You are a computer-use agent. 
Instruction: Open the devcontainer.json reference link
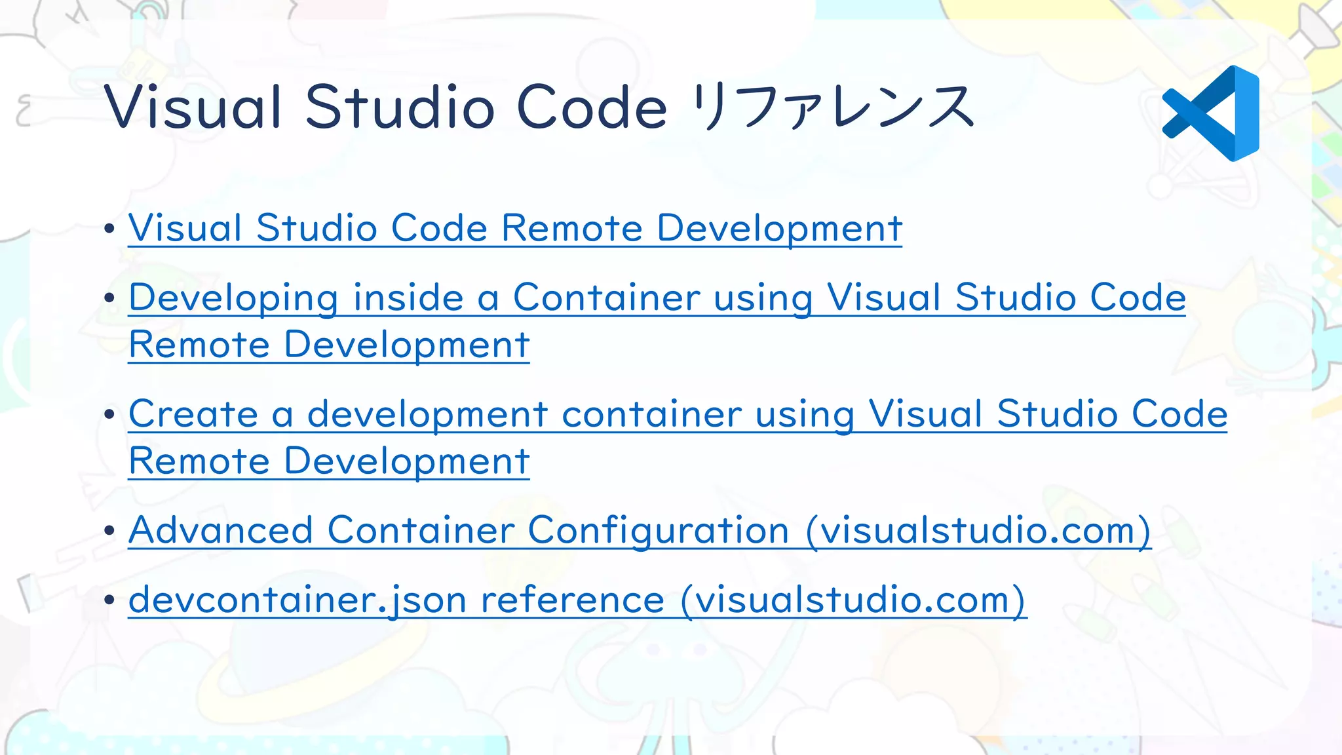577,600
